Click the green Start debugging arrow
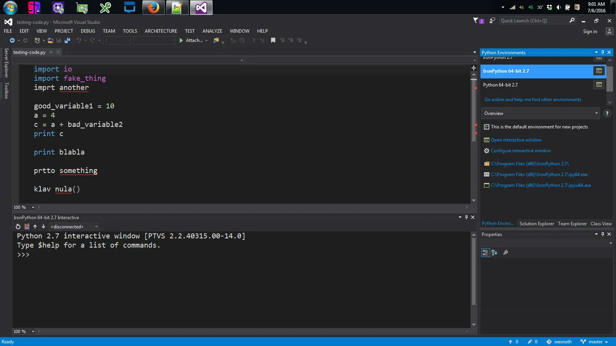Screen dimensions: 616x346 coord(181,40)
